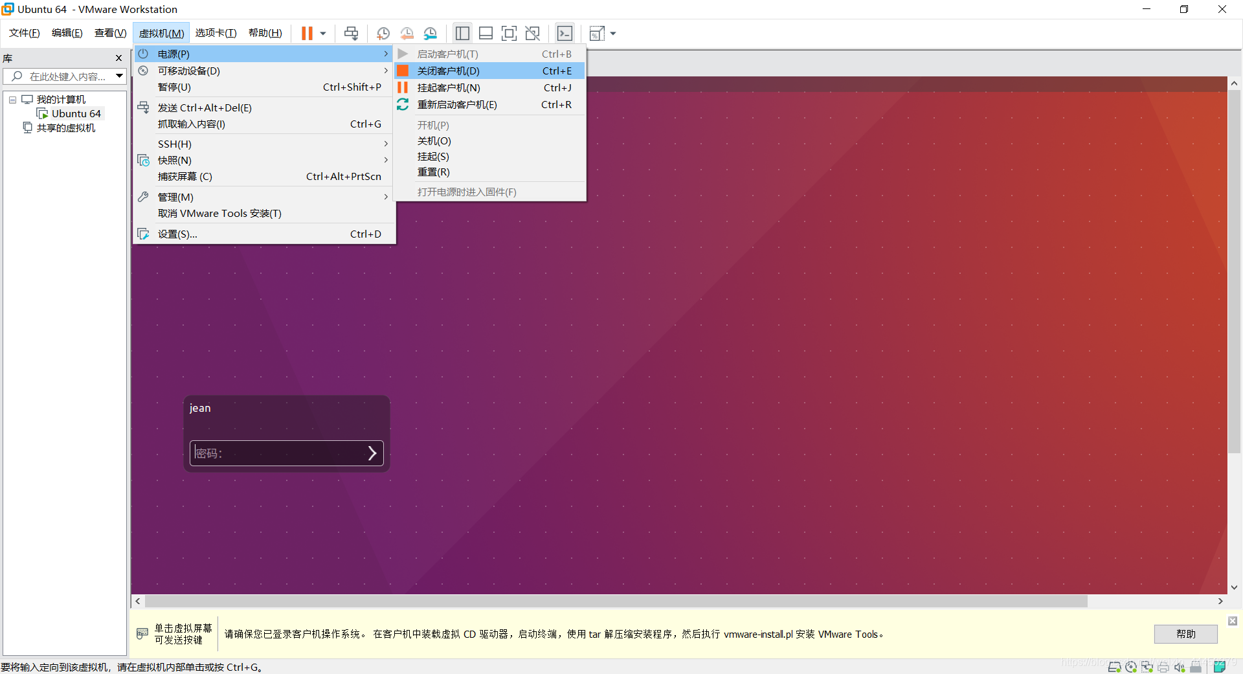Viewport: 1243px width, 674px height.
Task: Close the yellow VMware Tools hint bar
Action: click(1233, 621)
